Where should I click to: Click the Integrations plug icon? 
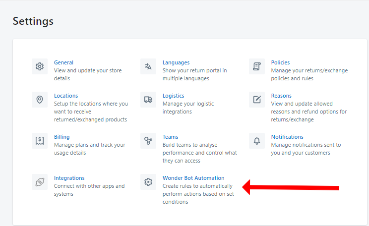point(40,182)
